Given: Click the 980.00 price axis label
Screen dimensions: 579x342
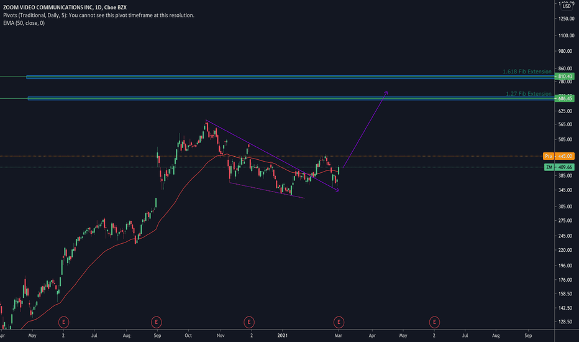Looking at the screenshot, I should 567,51.
